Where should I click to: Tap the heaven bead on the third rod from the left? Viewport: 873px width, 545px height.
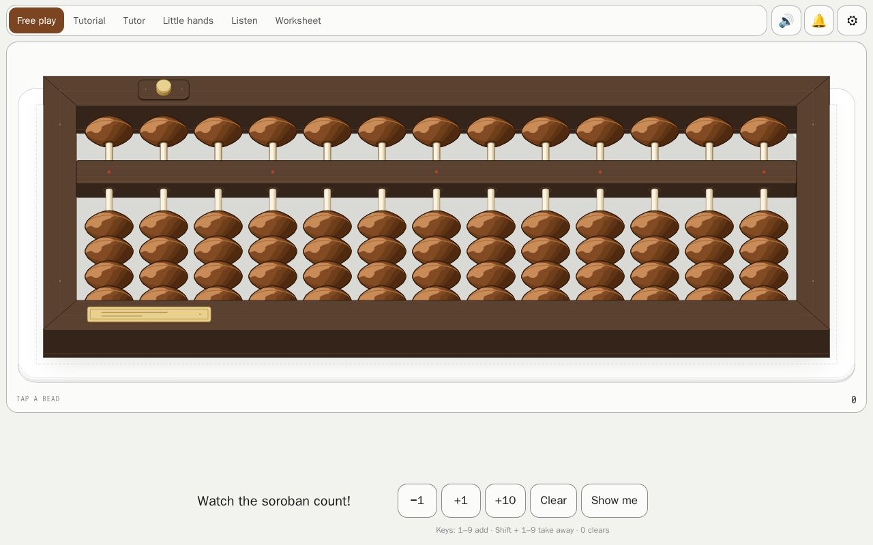pyautogui.click(x=218, y=131)
